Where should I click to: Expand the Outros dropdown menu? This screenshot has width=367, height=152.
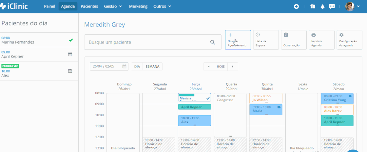(162, 6)
